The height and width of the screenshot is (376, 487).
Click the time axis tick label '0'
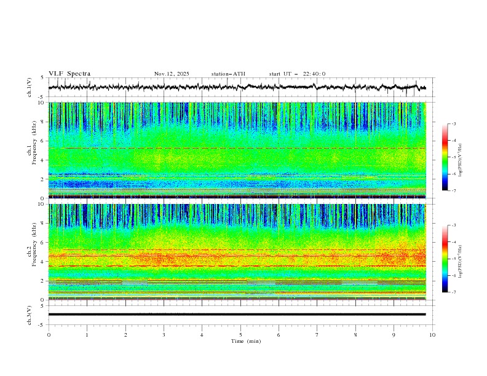49,335
